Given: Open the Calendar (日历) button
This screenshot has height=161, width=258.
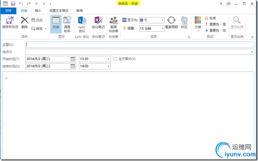Looking at the screenshot, I should 37,20.
